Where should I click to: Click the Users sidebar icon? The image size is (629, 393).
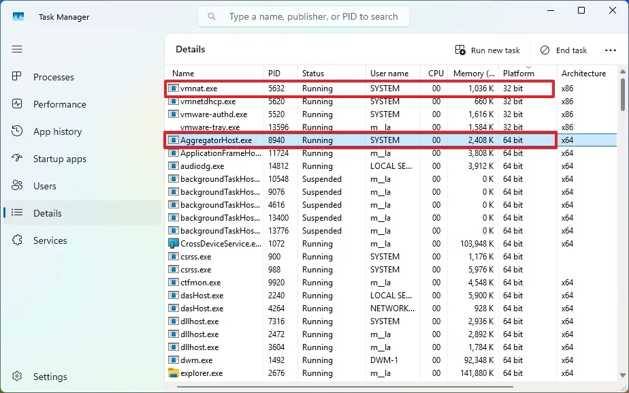tap(17, 185)
